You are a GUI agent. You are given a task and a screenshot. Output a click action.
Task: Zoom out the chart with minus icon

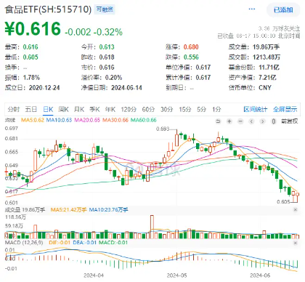tap(240, 121)
